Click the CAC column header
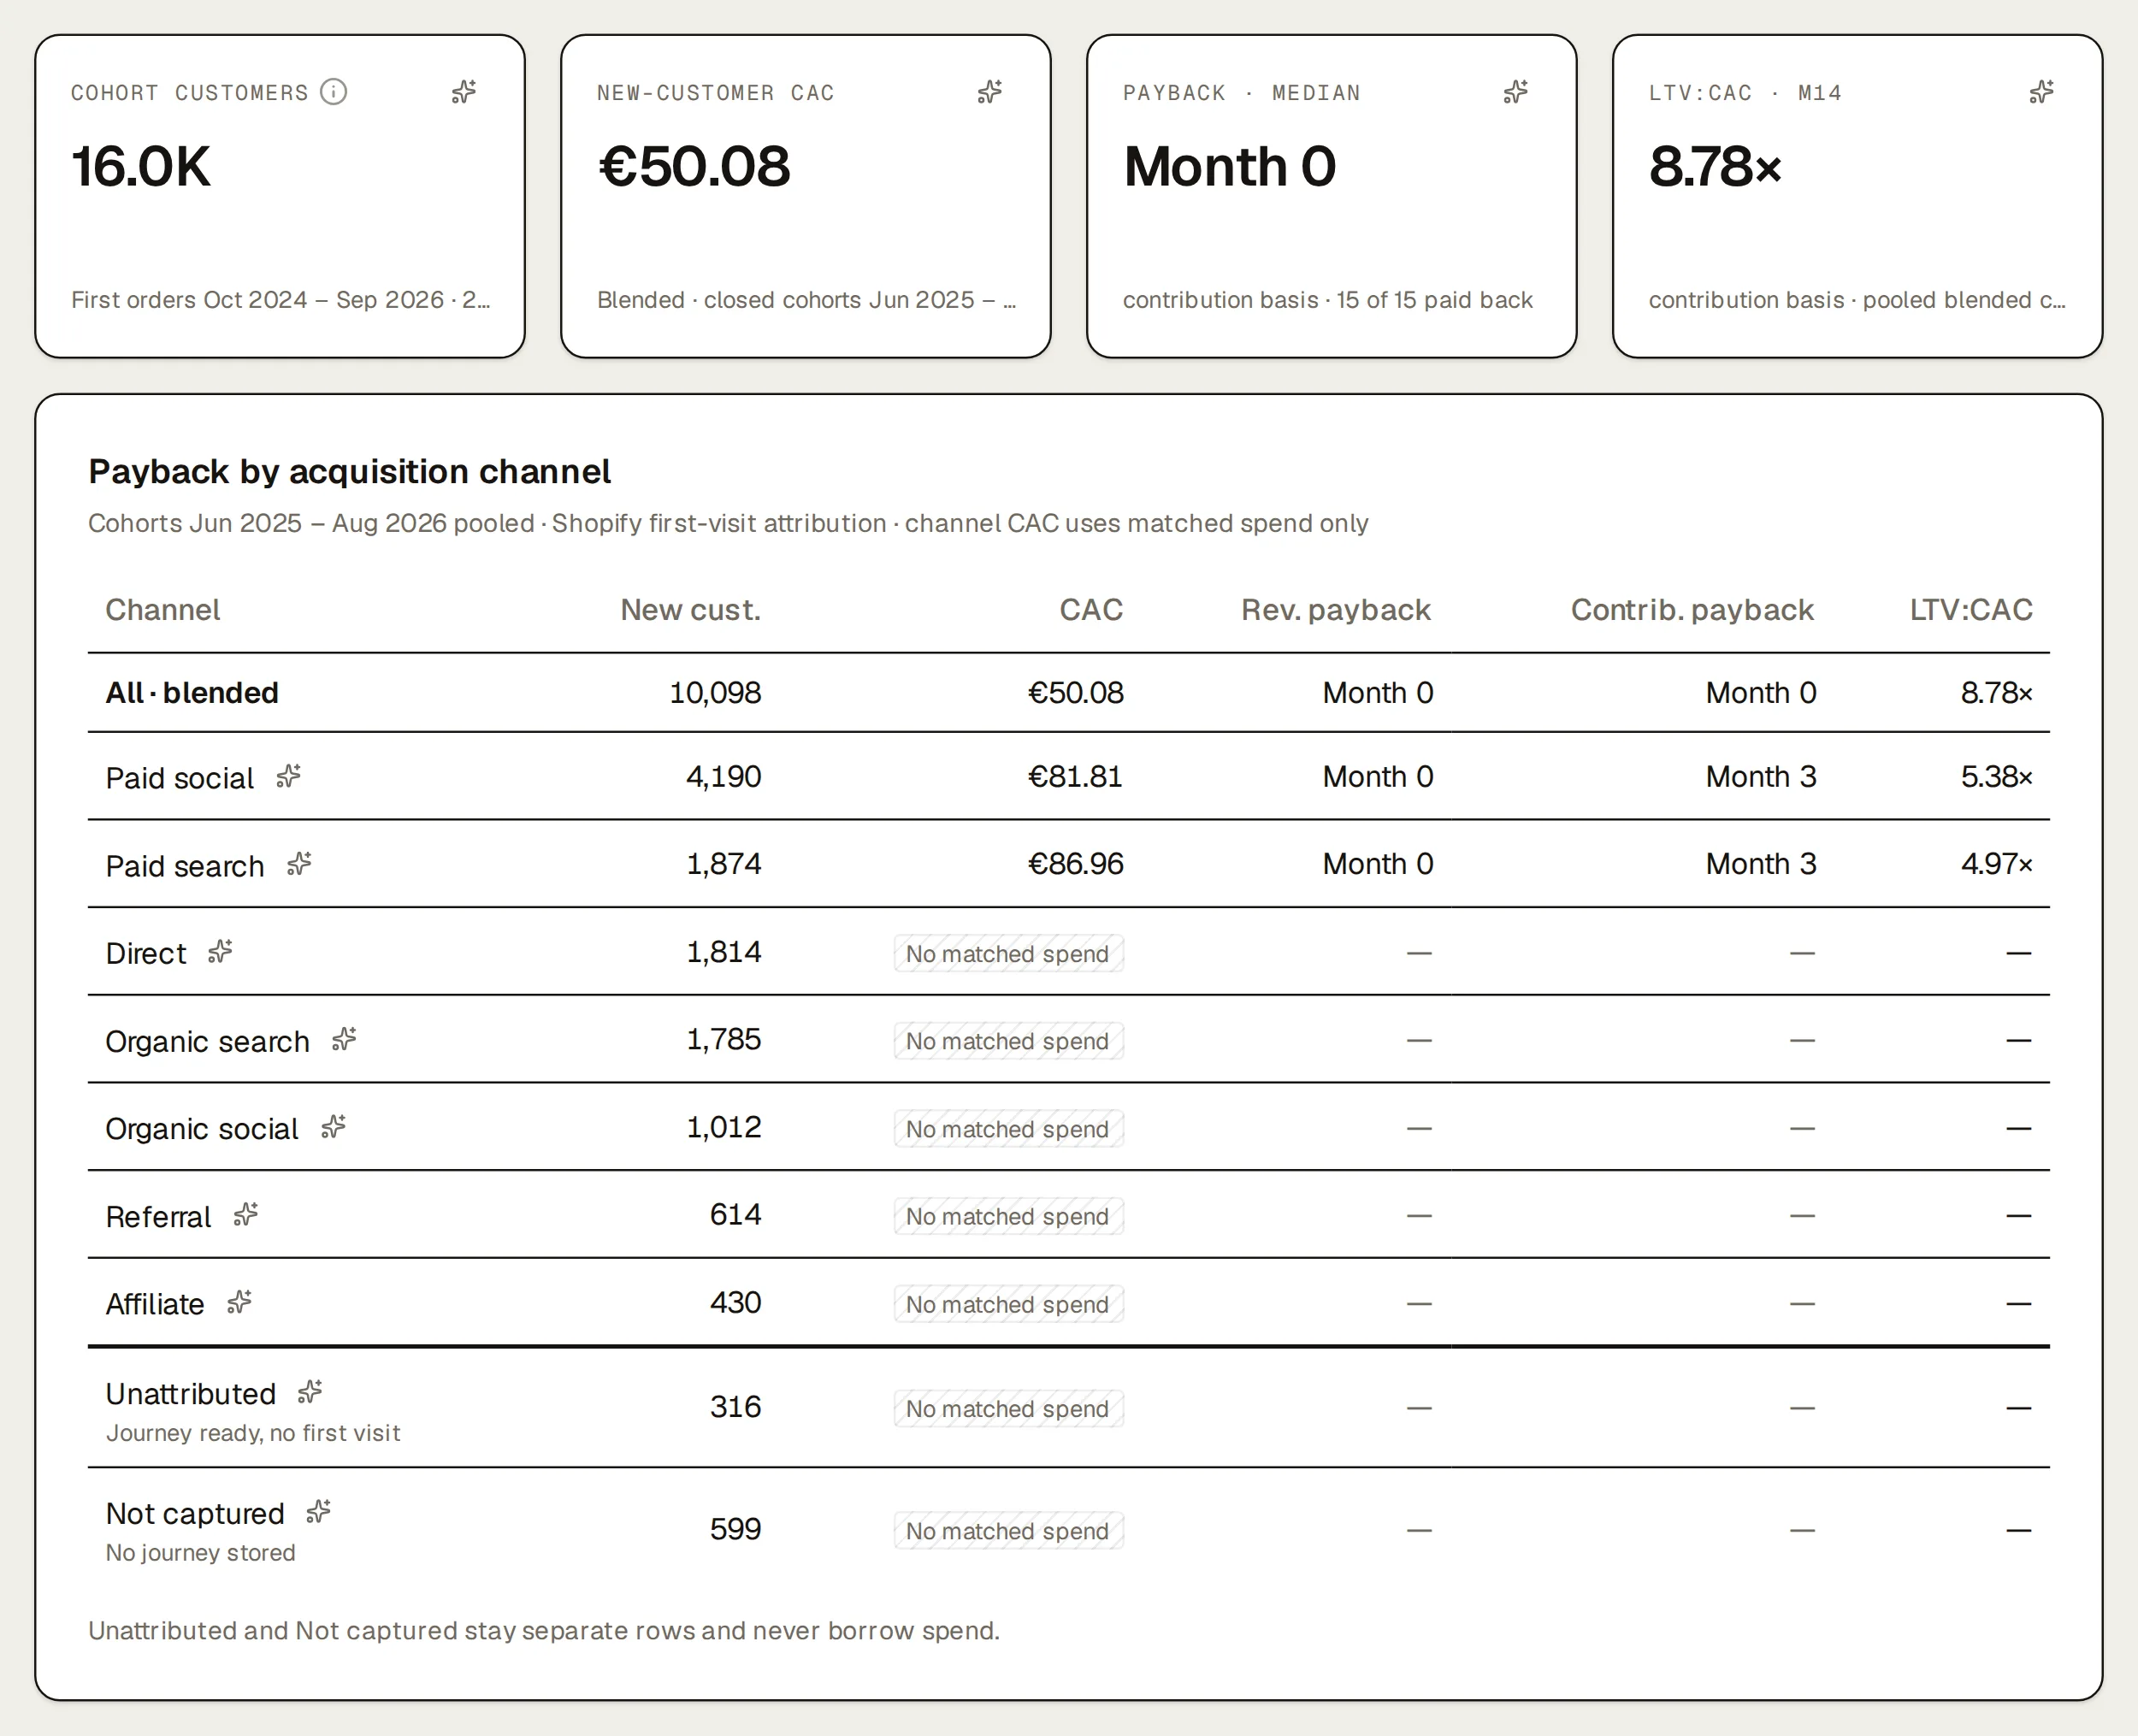 pyautogui.click(x=1091, y=610)
